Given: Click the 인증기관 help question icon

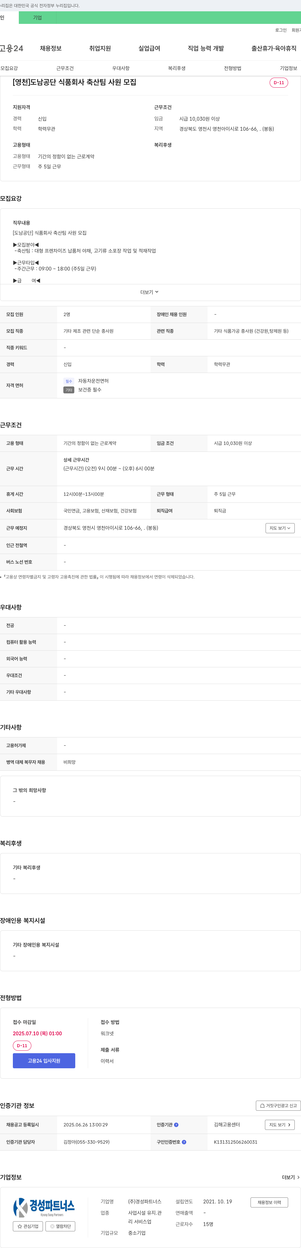Looking at the screenshot, I should point(176,1125).
